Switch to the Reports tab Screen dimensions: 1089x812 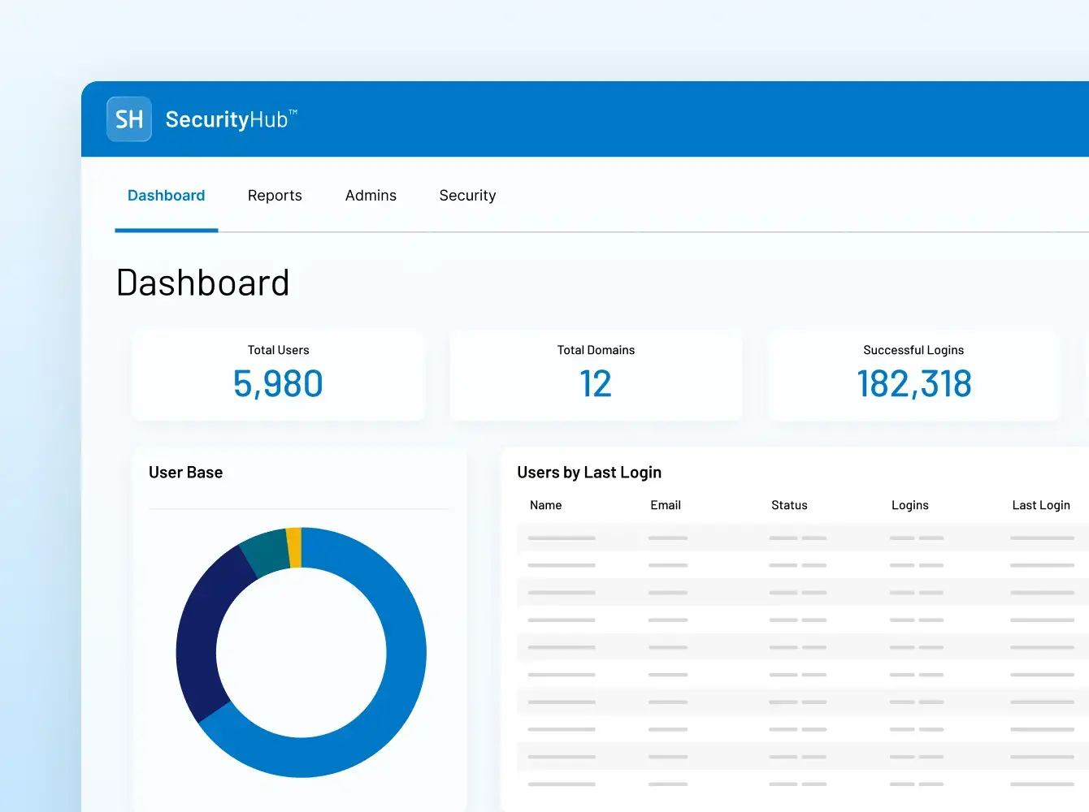pyautogui.click(x=275, y=195)
